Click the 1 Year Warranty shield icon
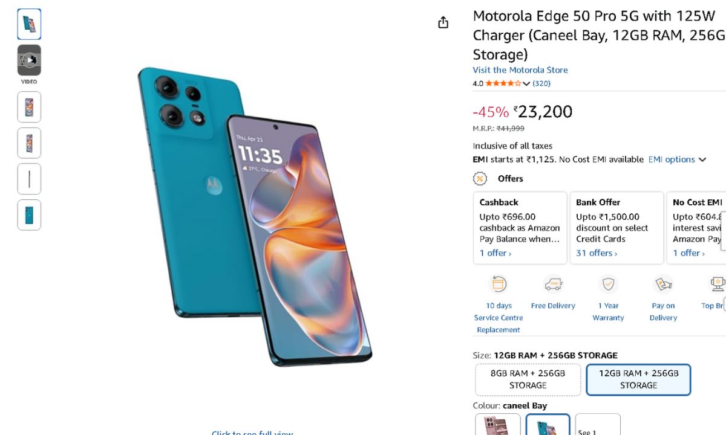Viewport: 726px width, 435px height. coord(608,284)
